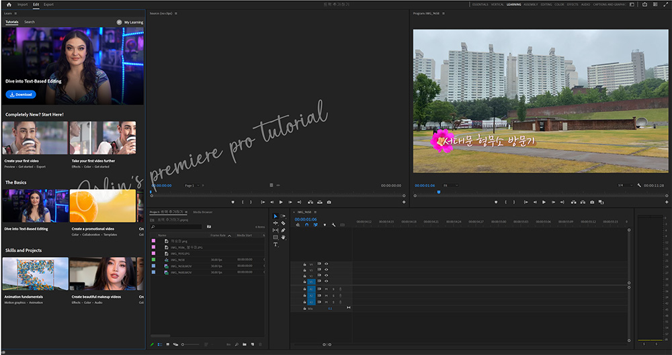Play the Program monitor
The height and width of the screenshot is (355, 672).
coord(544,202)
